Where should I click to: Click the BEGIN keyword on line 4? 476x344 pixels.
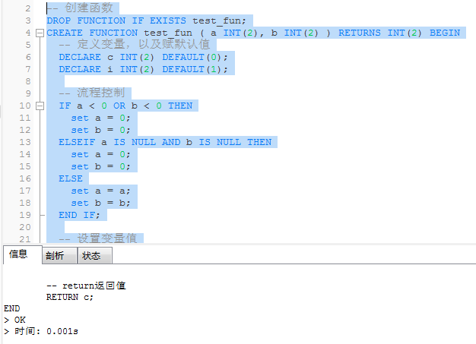pyautogui.click(x=445, y=33)
